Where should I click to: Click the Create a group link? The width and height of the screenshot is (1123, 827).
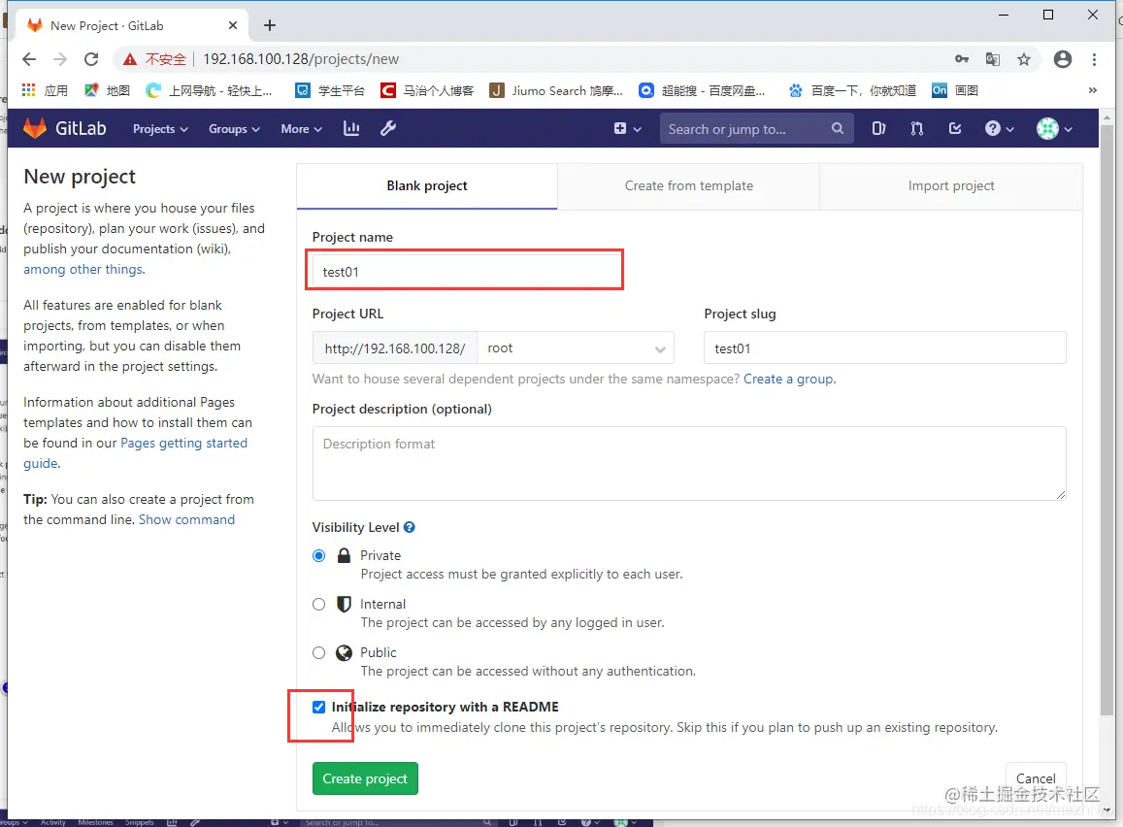[x=788, y=379]
